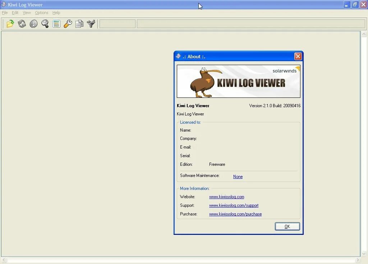The width and height of the screenshot is (368, 264).
Task: Click the vertical scrollbar up arrow
Action: coord(364,34)
